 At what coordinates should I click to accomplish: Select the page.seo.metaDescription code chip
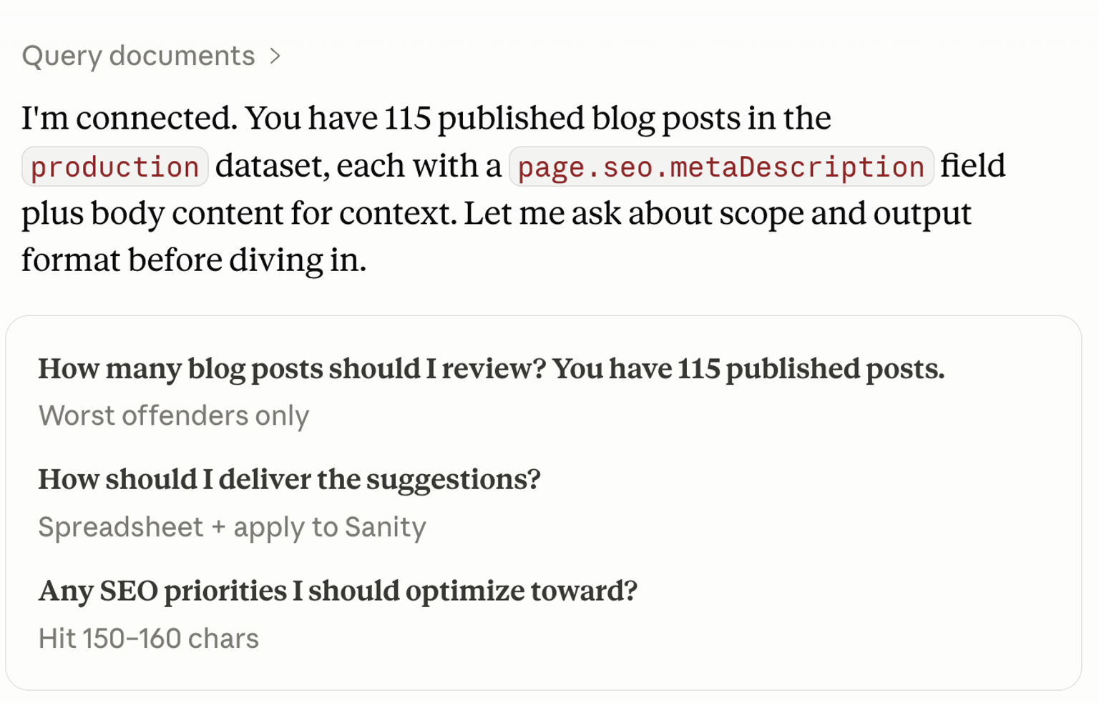coord(721,167)
